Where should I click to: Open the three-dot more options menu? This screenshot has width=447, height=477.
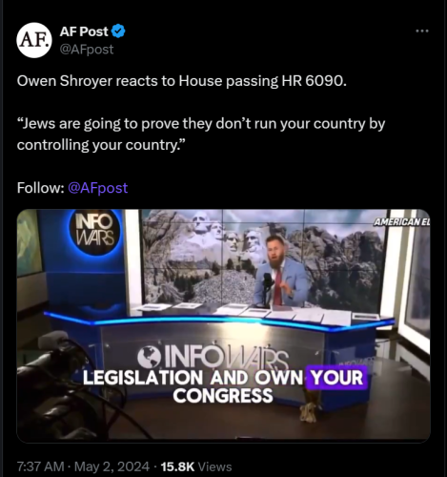[422, 31]
